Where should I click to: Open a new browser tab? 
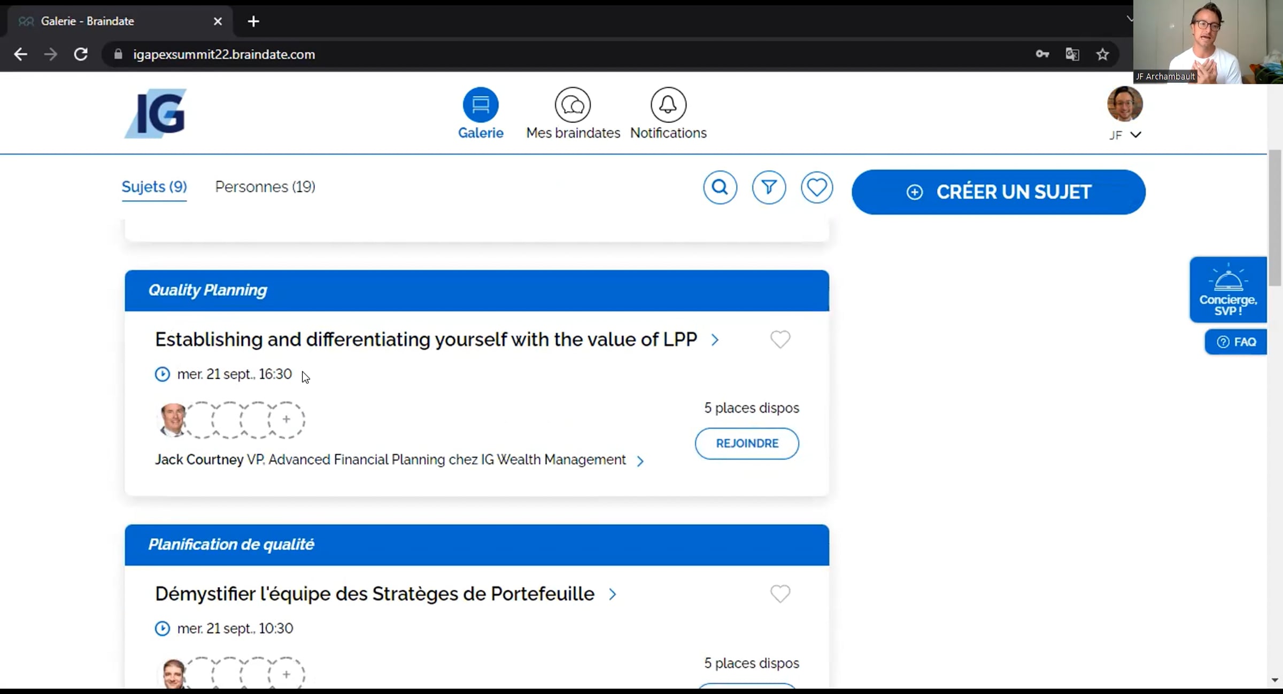click(253, 21)
